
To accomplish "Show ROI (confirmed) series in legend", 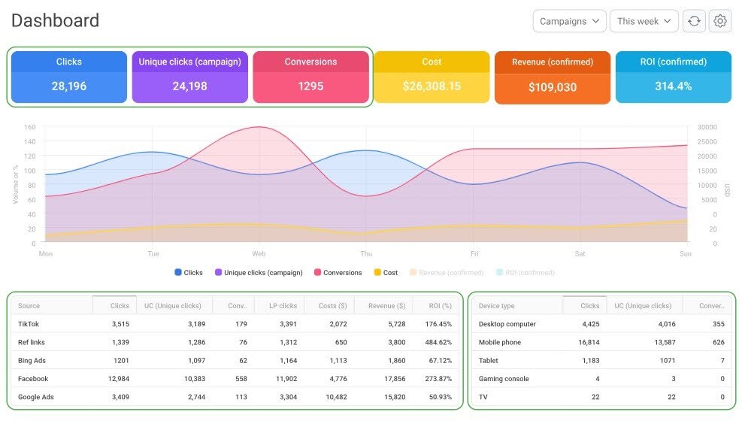I will coord(525,273).
